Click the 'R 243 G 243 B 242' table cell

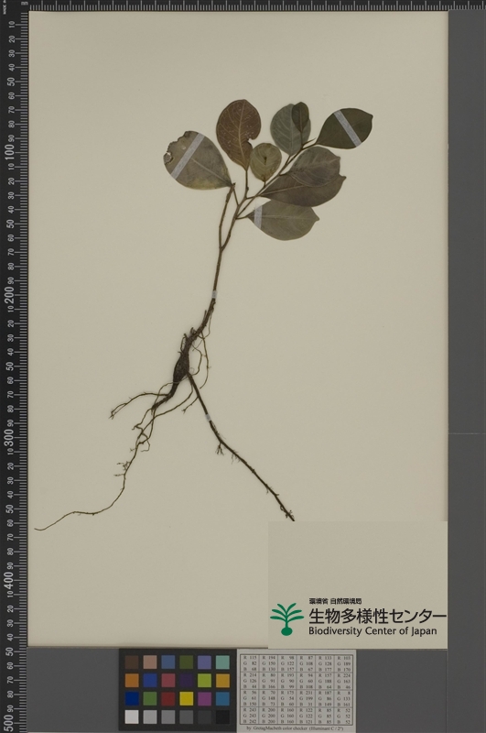[x=250, y=716]
